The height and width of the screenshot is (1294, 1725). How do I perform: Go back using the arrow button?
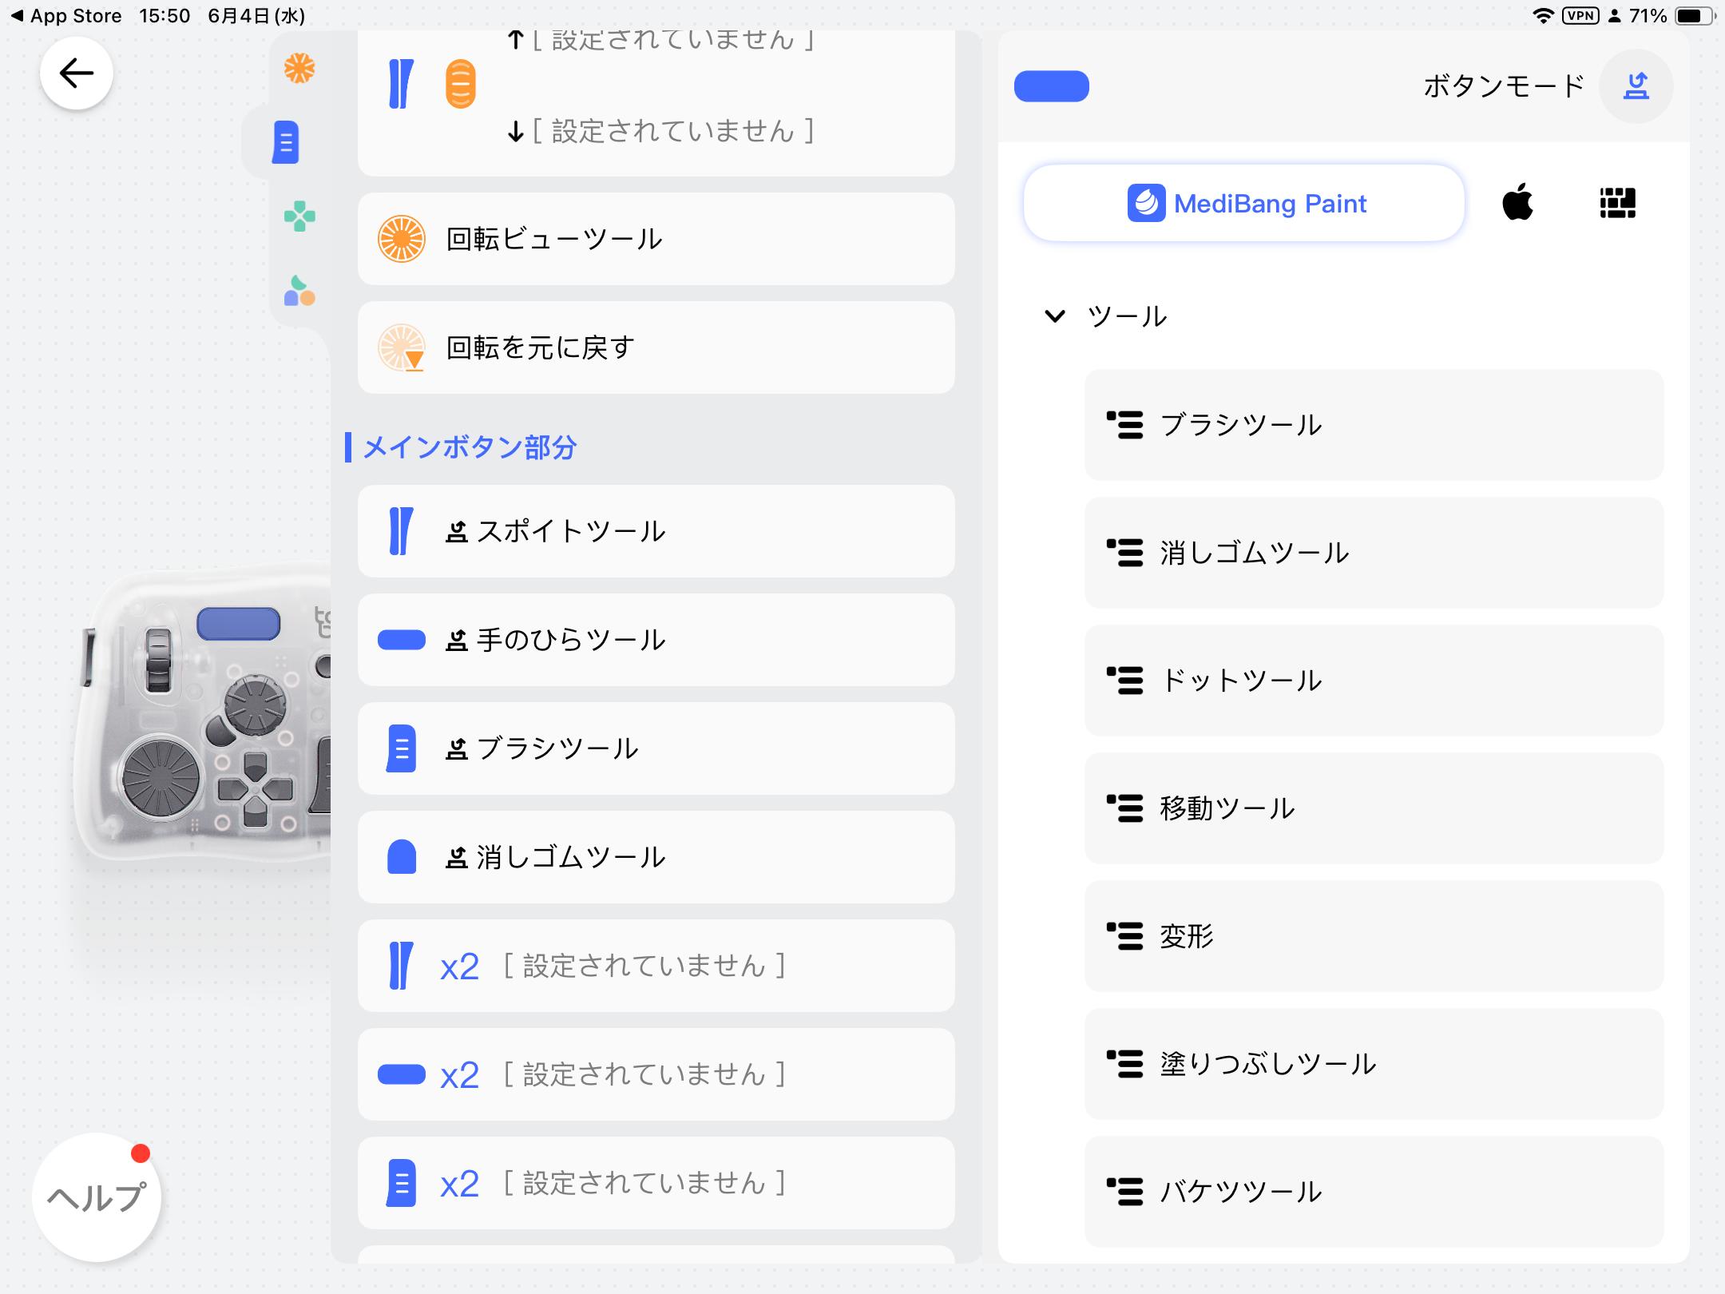(x=76, y=73)
